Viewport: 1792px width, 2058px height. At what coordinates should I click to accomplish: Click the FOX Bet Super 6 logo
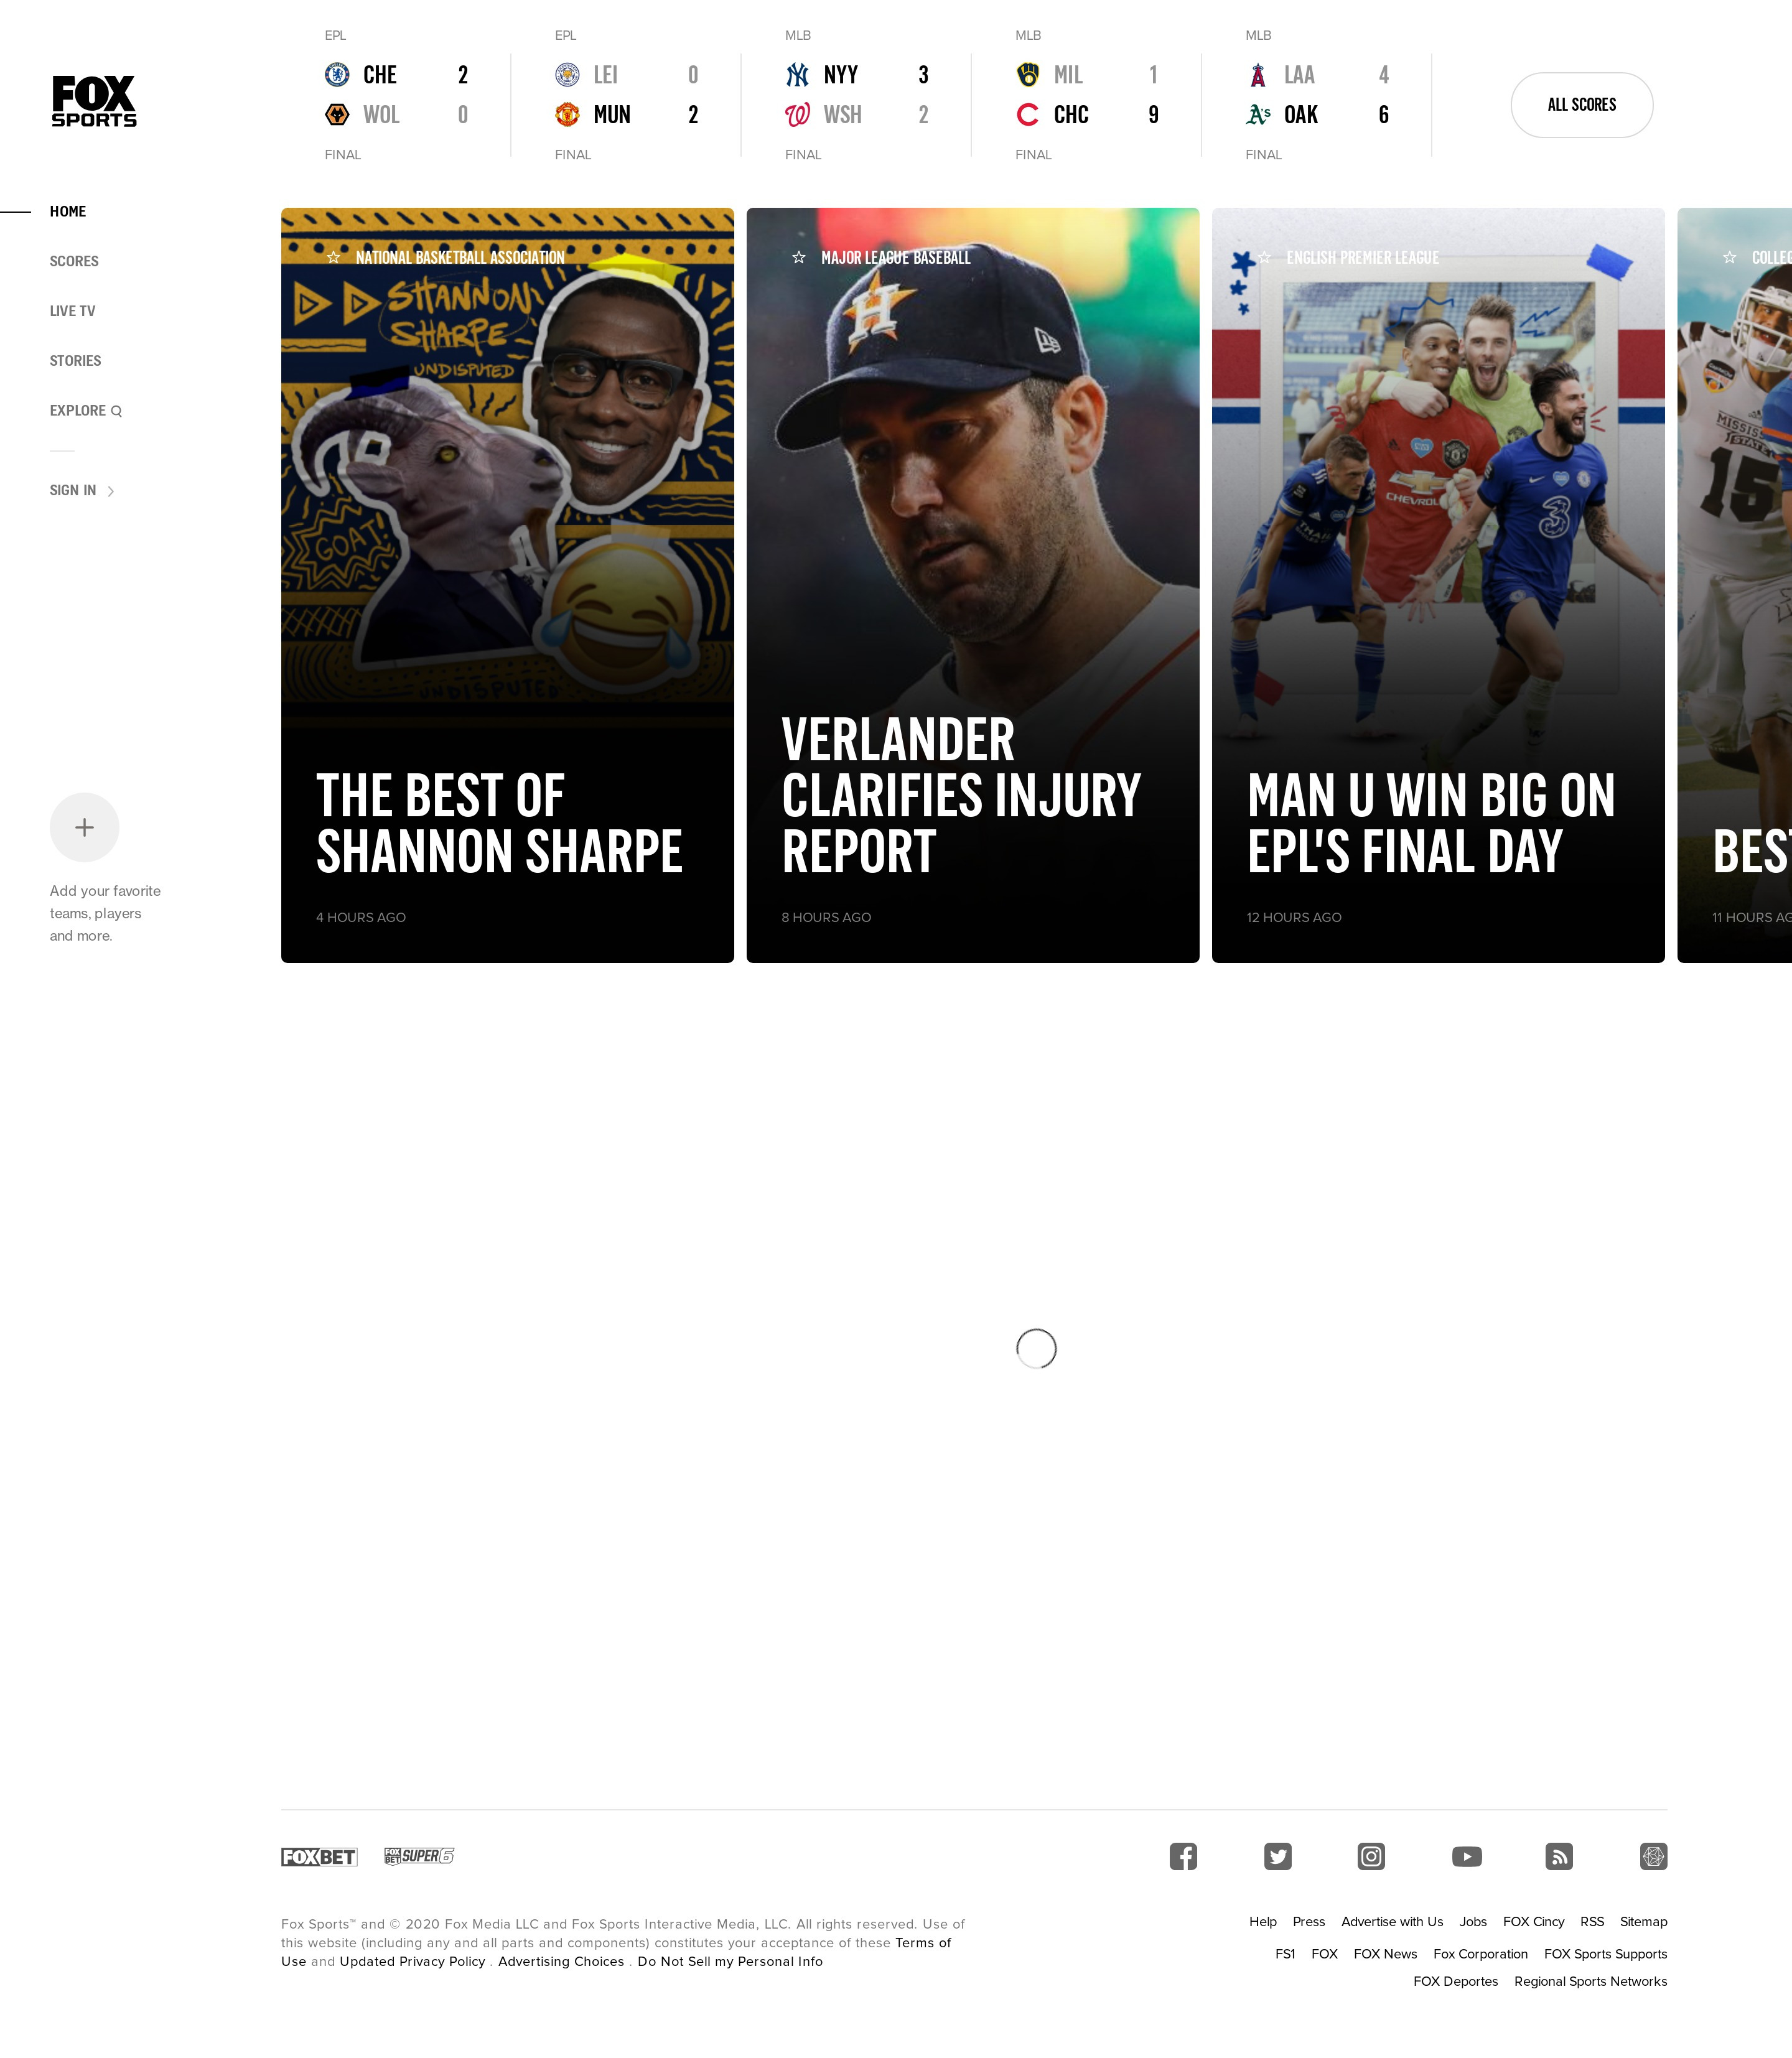[419, 1856]
